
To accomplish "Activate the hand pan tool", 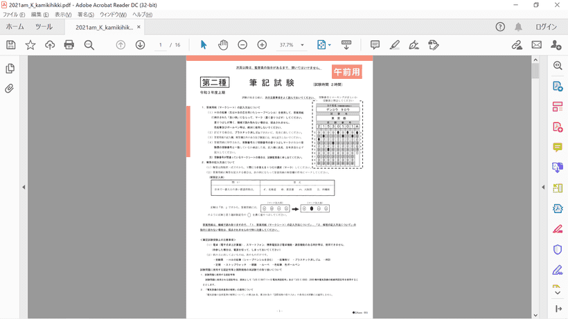I will point(223,45).
